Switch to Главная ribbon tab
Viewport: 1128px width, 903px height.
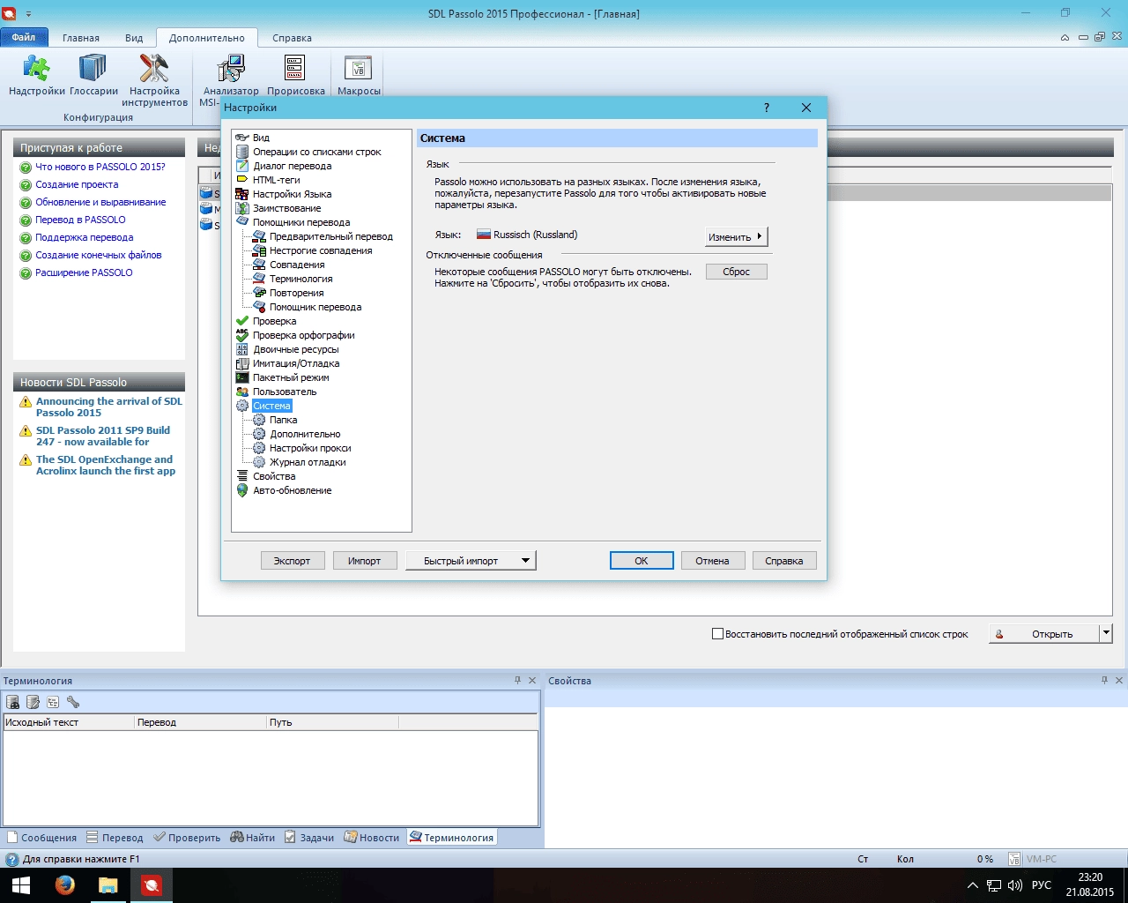tap(81, 38)
